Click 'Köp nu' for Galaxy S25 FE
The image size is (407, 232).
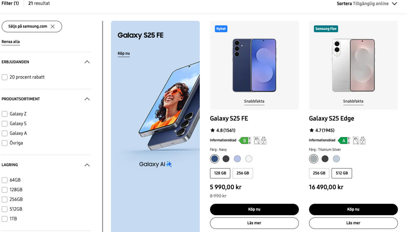(x=254, y=209)
